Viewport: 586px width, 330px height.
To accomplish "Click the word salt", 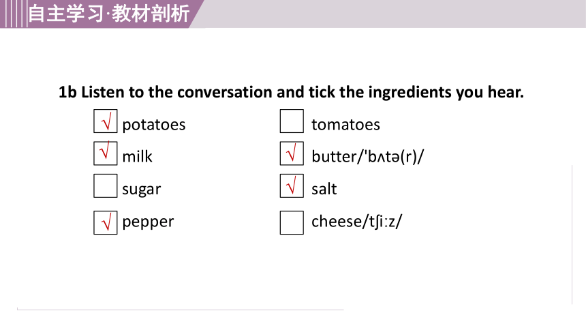I will (x=324, y=189).
